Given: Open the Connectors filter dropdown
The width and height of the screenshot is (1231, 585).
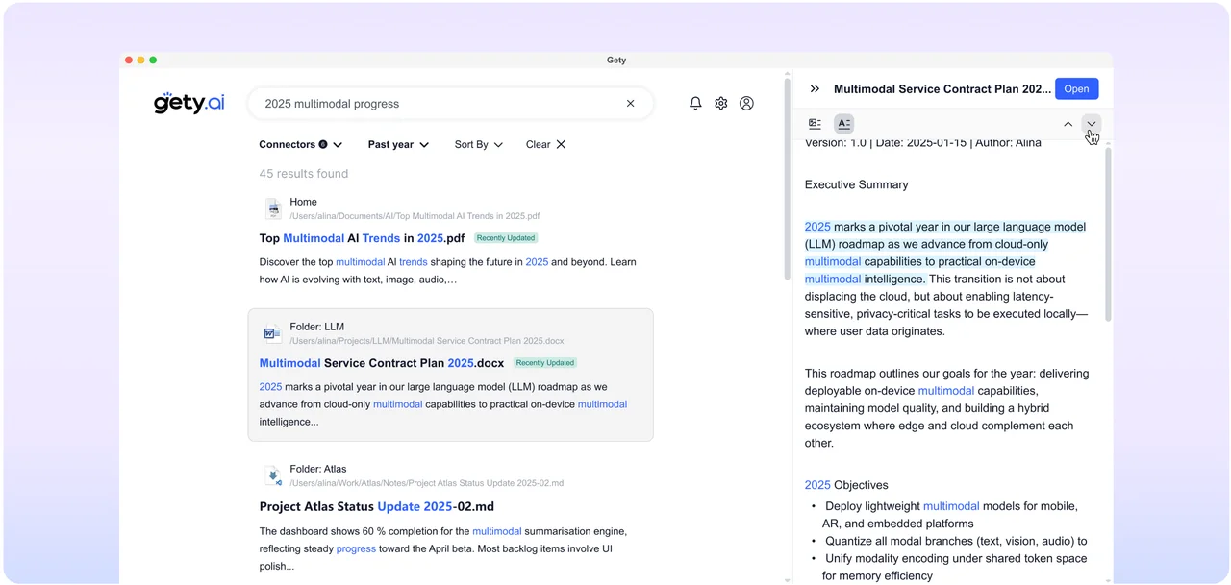Looking at the screenshot, I should tap(300, 144).
